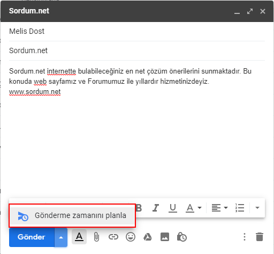The height and width of the screenshot is (254, 274).
Task: Insert a link using chain icon
Action: pyautogui.click(x=113, y=237)
